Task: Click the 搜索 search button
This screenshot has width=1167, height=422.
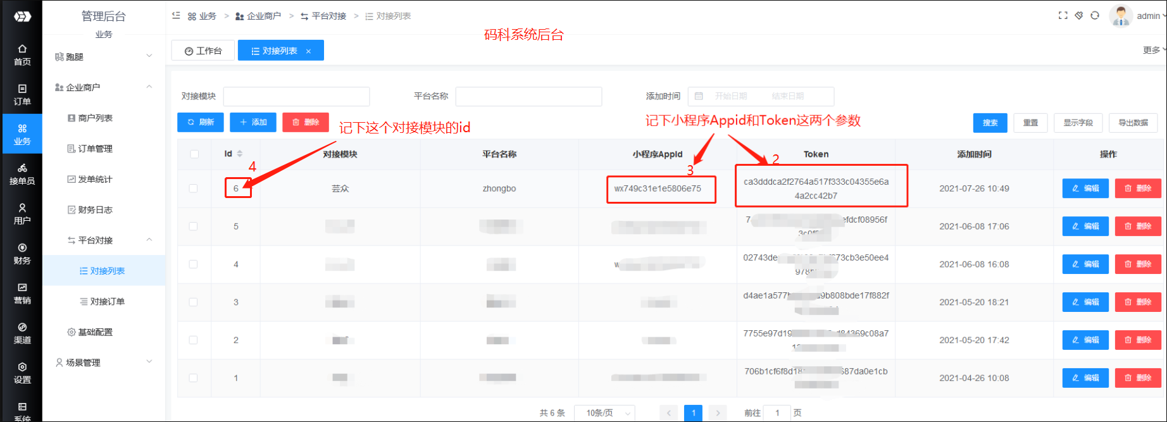Action: point(990,123)
